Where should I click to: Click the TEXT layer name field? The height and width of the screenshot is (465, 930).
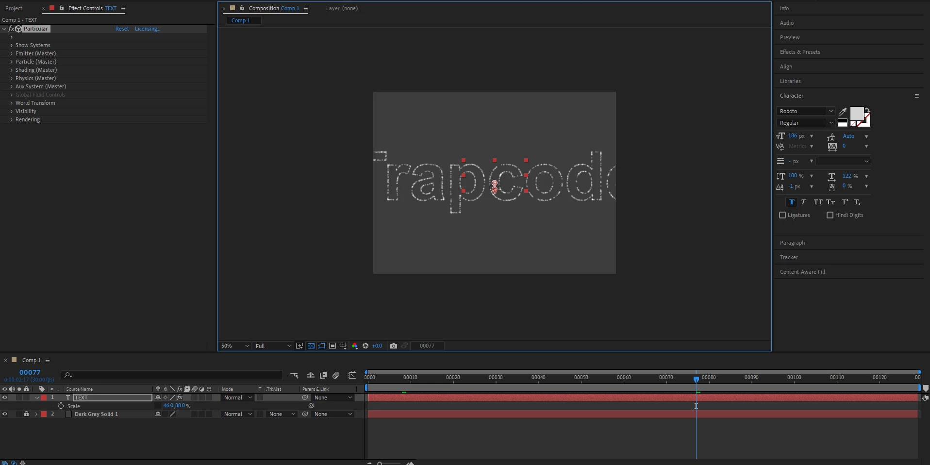113,398
